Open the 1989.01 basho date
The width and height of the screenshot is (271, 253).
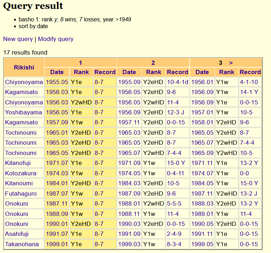coord(202,214)
